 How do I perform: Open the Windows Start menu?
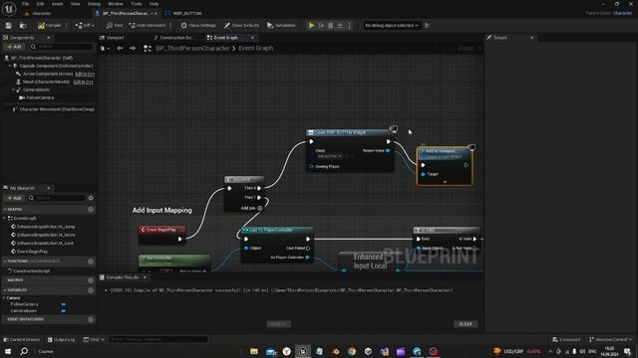pos(8,351)
